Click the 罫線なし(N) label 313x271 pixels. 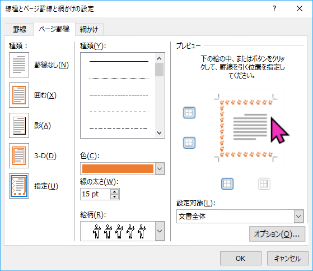coord(52,65)
